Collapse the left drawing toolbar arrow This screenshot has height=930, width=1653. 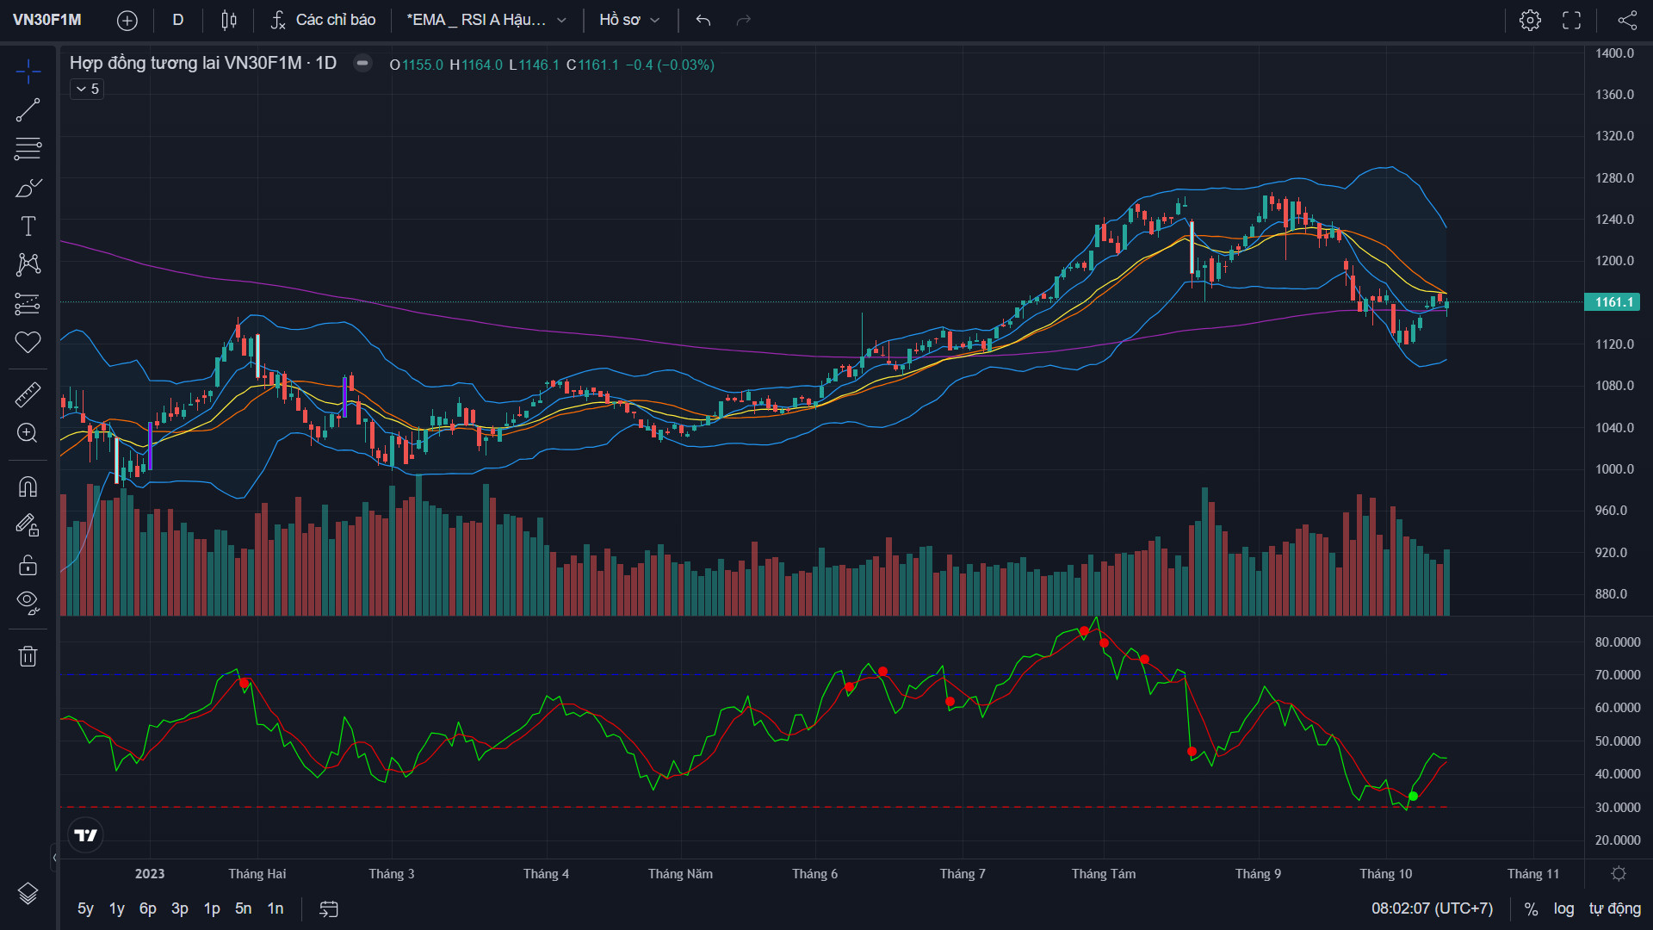(x=54, y=858)
